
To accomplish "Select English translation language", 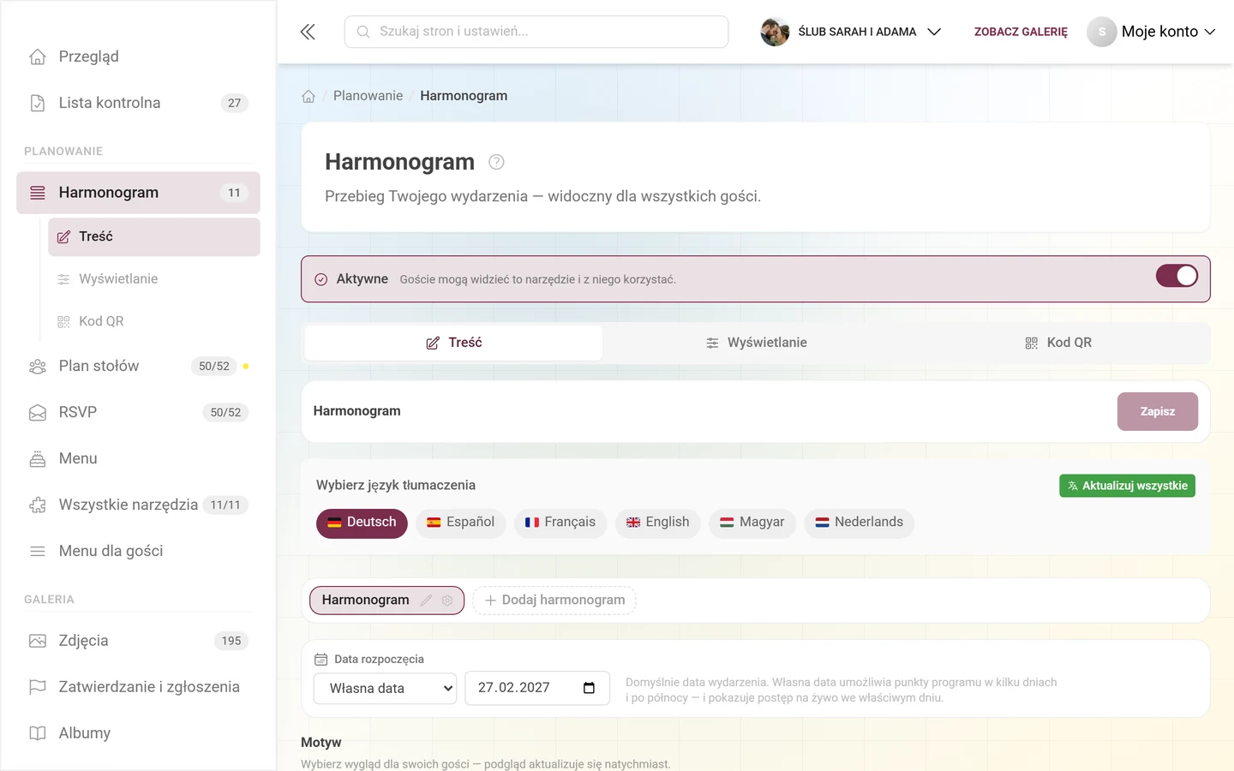I will pos(658,523).
